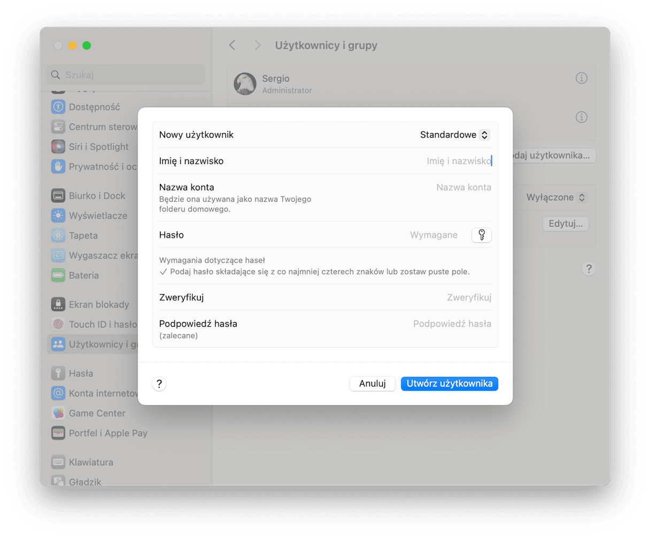This screenshot has width=650, height=538.
Task: Click the Nowy użytkownik label
Action: pos(196,135)
